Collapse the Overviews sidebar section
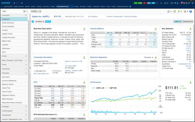The width and height of the screenshot is (195, 122). 26,15
